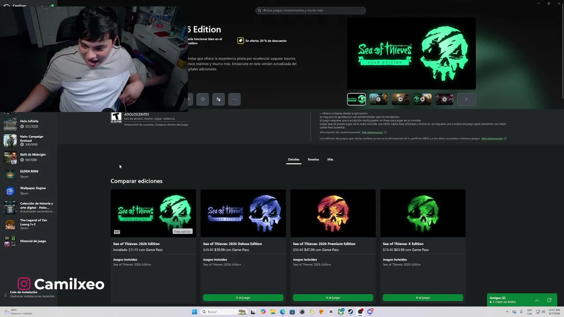Select Shift At Midnight in sidebar

(x=29, y=157)
